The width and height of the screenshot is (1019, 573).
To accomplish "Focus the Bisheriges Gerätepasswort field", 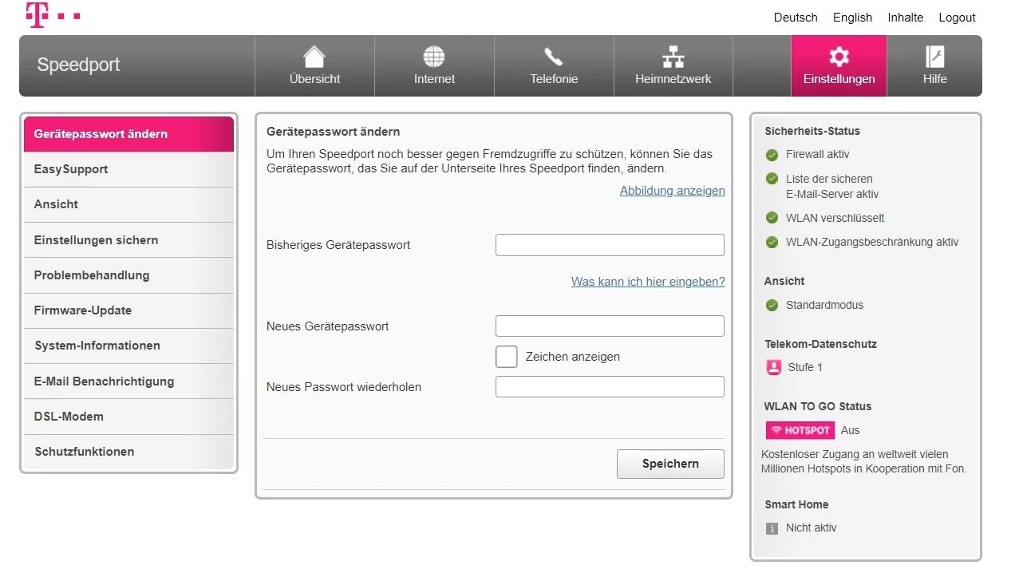I will tap(610, 245).
